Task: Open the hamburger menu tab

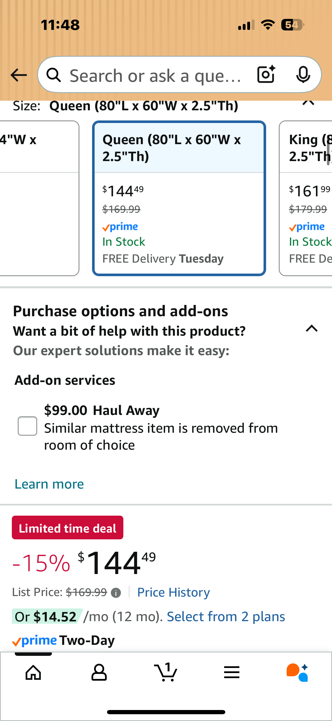Action: 232,672
